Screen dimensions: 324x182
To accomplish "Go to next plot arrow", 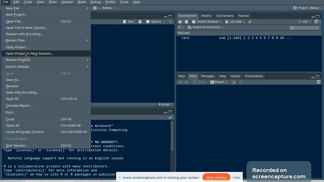I will pos(186,82).
